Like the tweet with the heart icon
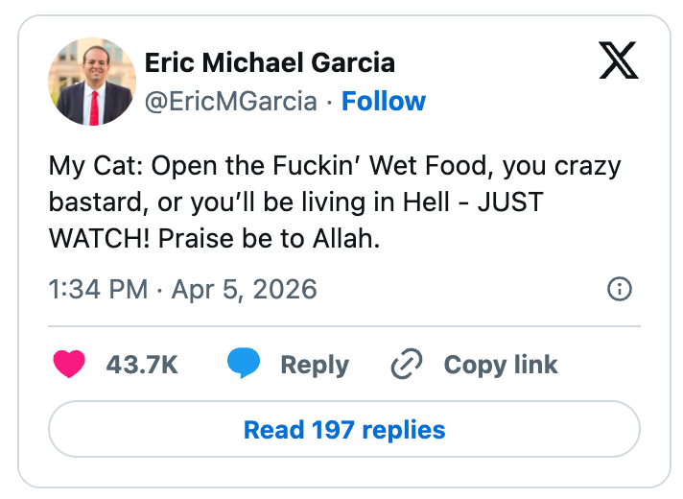 69,365
